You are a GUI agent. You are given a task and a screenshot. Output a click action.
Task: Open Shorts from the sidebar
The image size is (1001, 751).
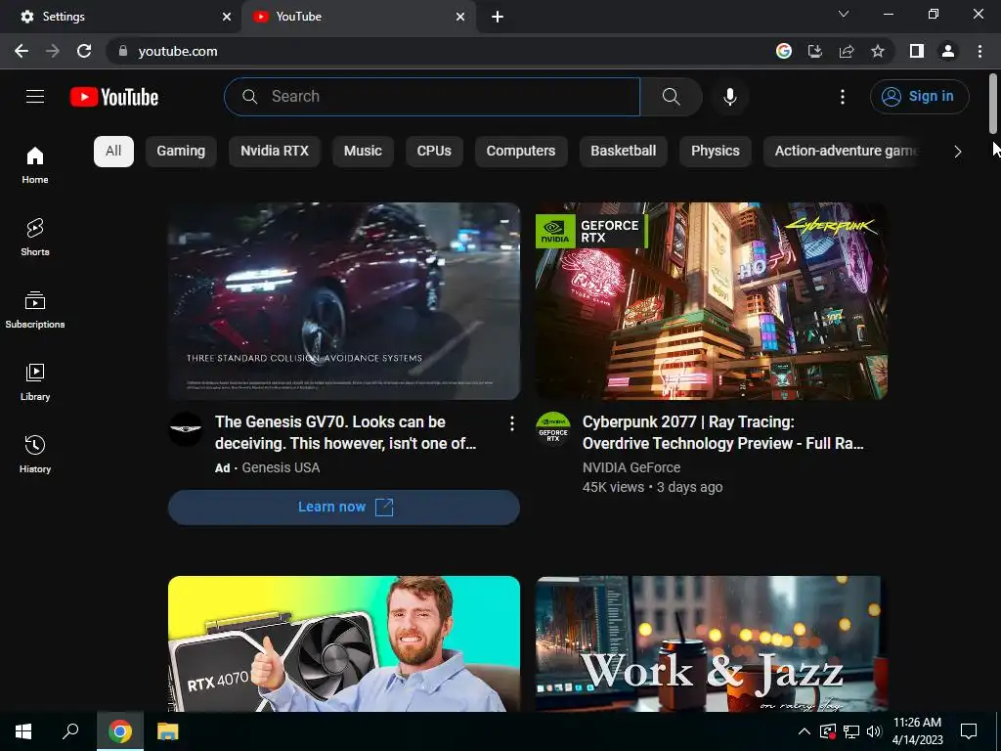coord(35,237)
